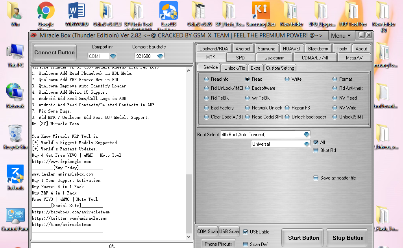Select the Network Unlock radio option
Image resolution: width=403 pixels, height=248 pixels.
coord(247,108)
